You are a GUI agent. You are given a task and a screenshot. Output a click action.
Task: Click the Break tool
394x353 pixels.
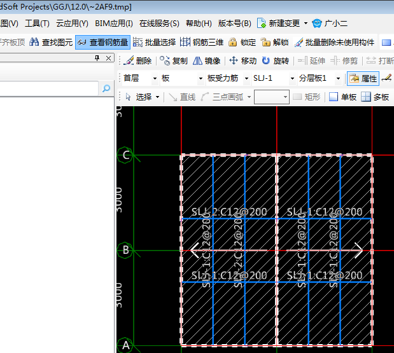pos(379,61)
